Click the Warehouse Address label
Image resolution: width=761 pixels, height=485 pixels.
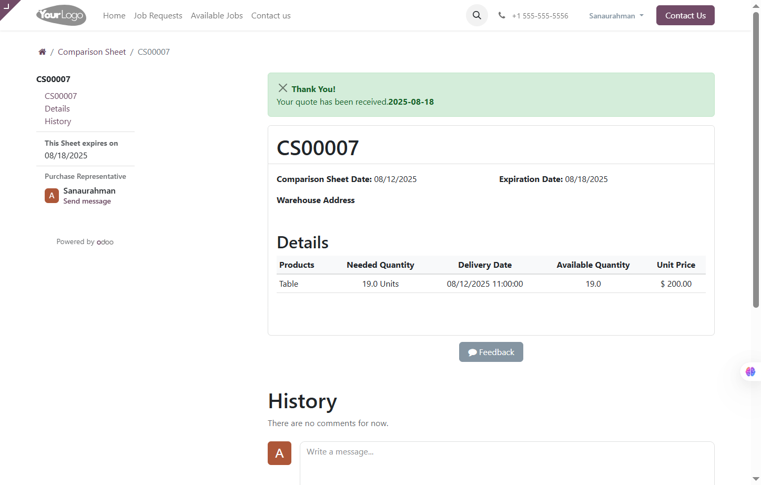(316, 200)
